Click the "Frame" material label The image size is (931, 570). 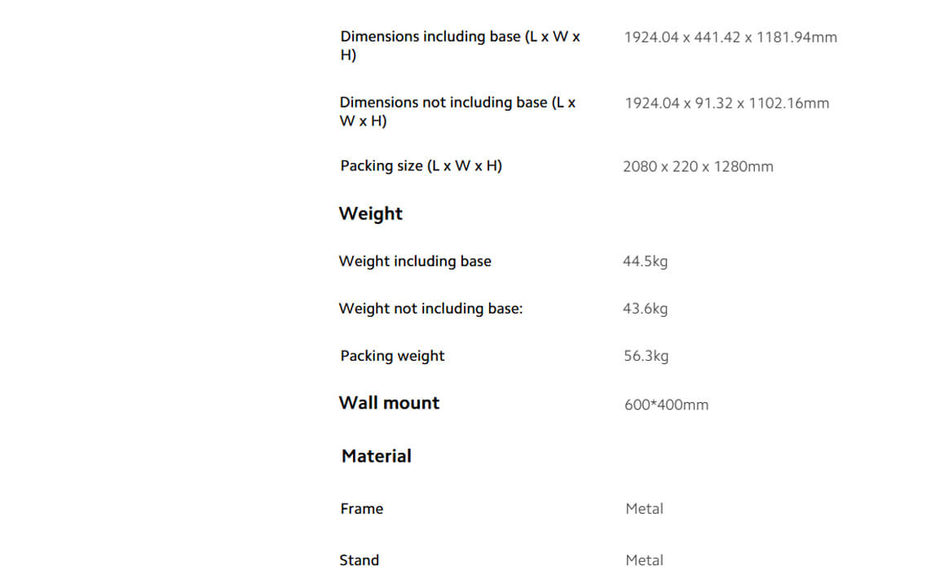tap(361, 509)
